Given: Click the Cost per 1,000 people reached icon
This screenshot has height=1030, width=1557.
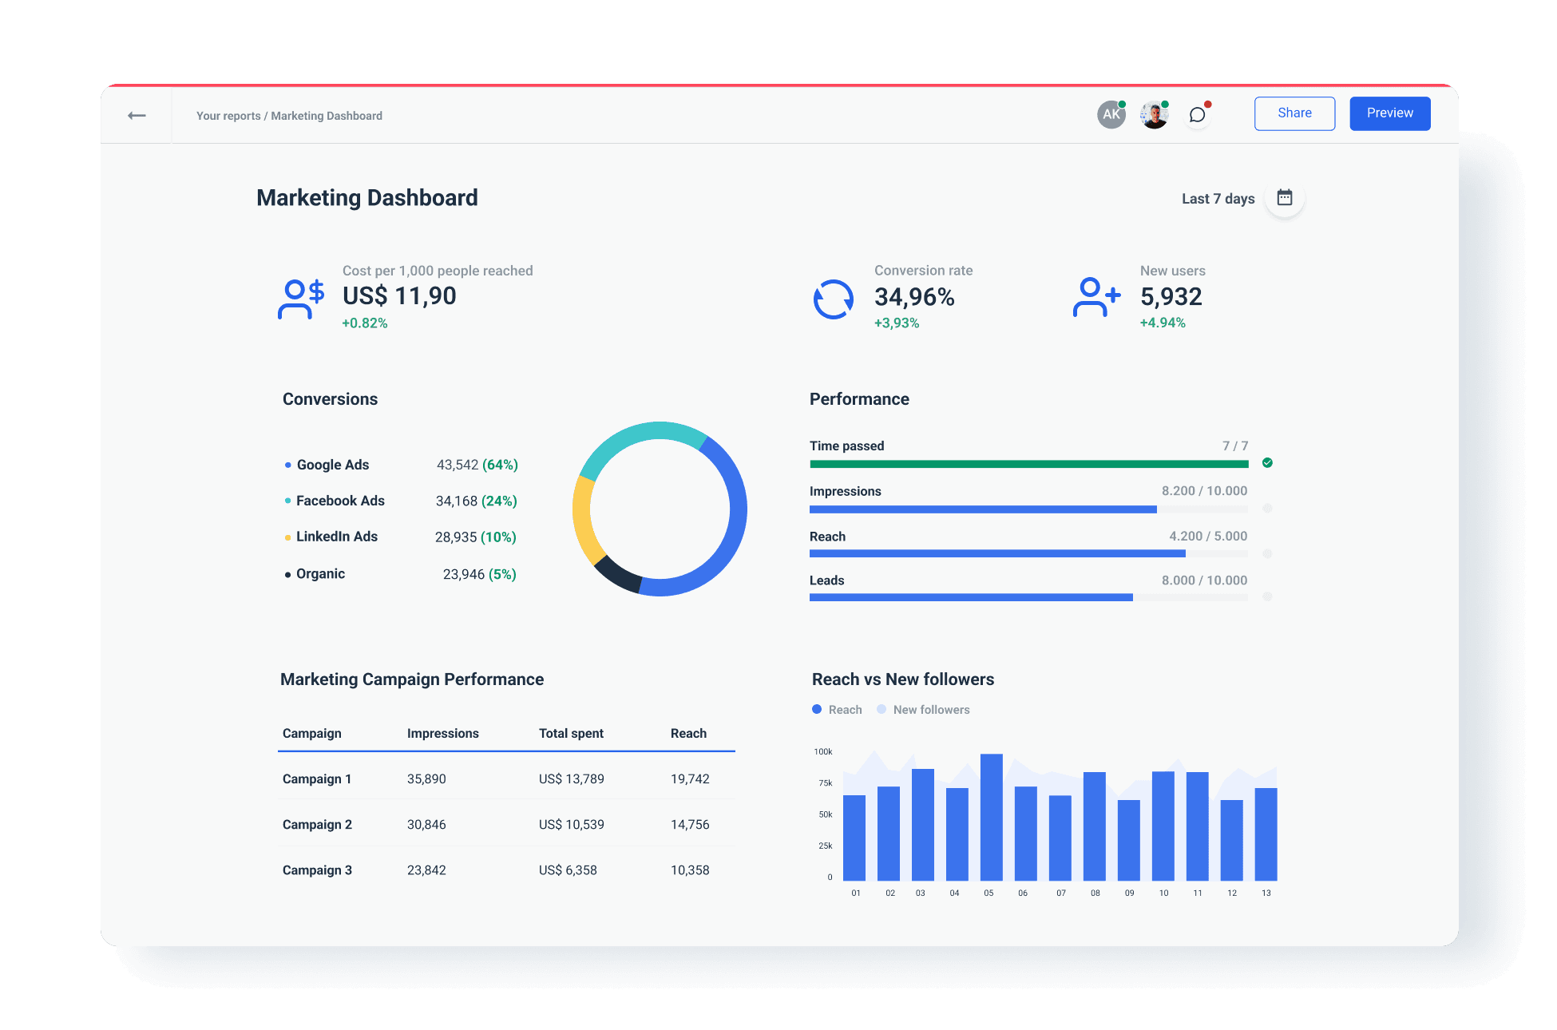Looking at the screenshot, I should tap(300, 299).
